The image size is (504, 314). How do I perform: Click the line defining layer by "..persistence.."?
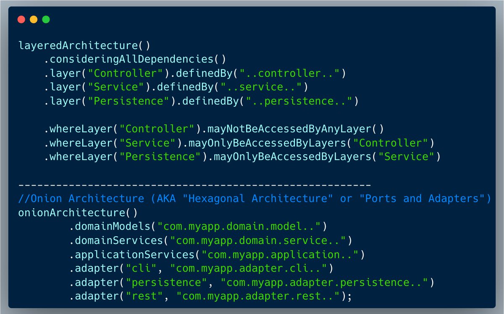[201, 101]
